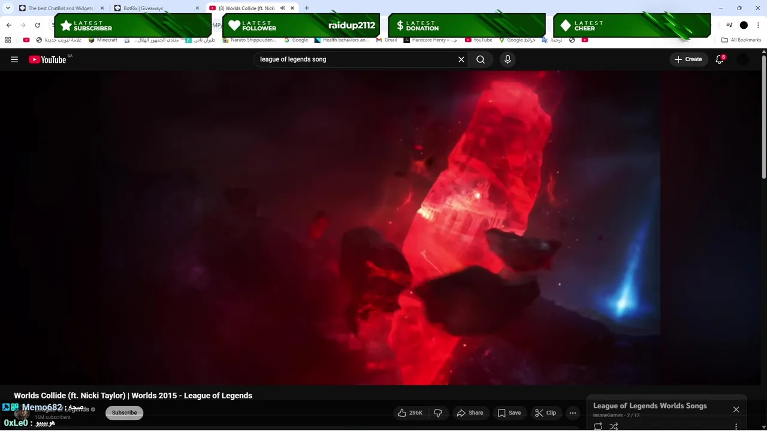
Task: Open the Hardcore Henry bookmark
Action: [430, 40]
